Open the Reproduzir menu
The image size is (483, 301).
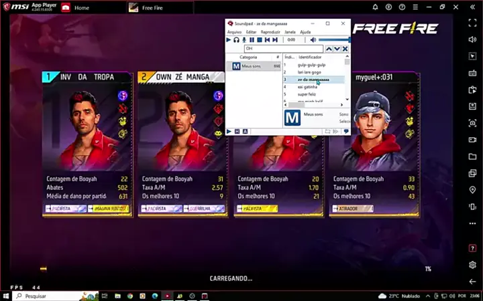coord(270,31)
